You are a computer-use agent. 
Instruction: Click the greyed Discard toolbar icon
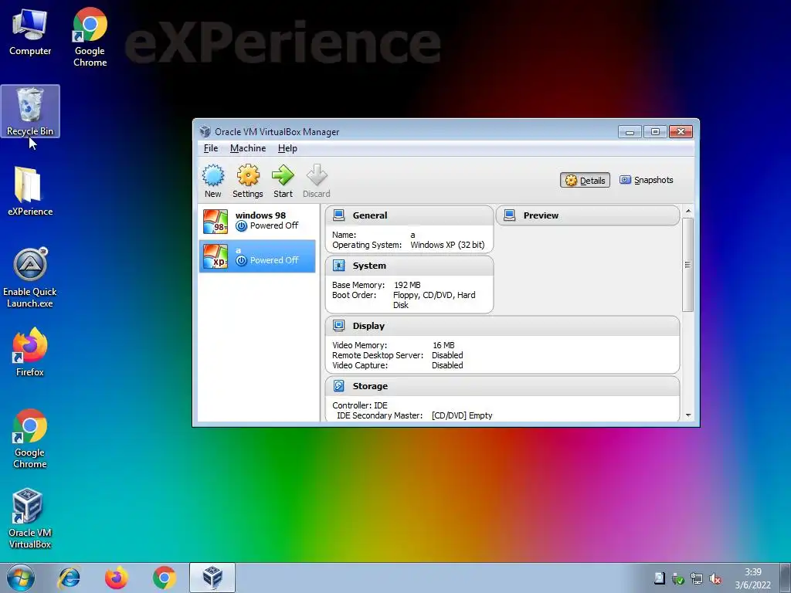coord(316,181)
